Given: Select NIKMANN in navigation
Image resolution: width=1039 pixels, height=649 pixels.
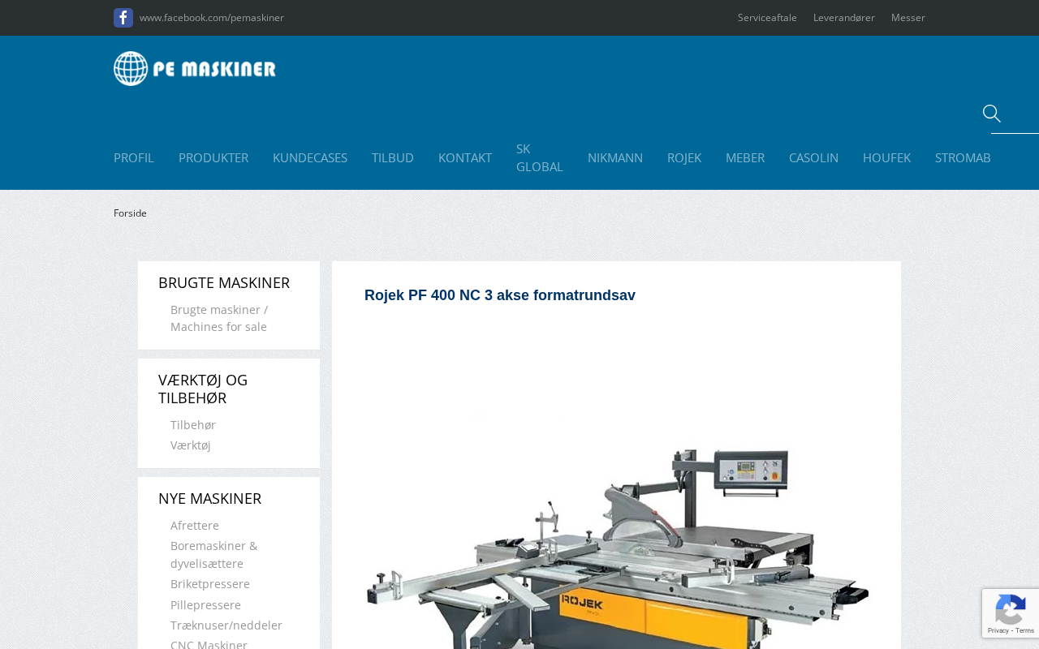Looking at the screenshot, I should pos(615,157).
